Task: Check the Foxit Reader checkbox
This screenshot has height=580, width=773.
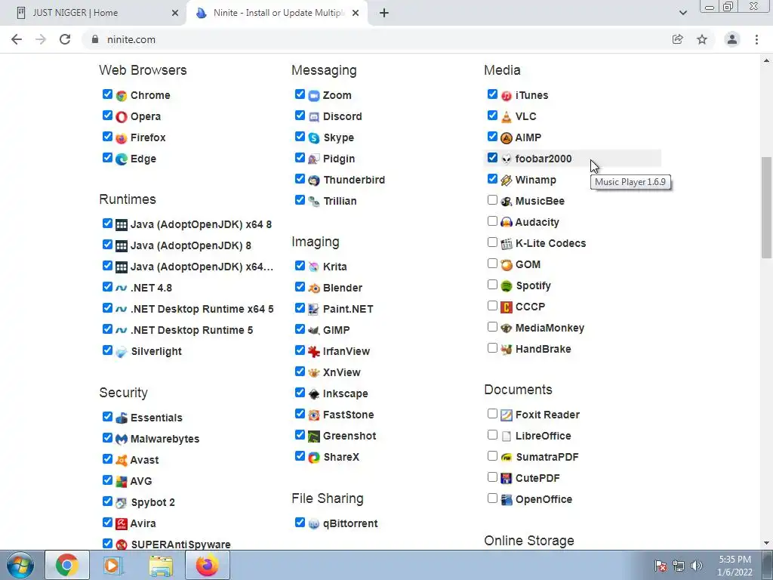Action: pos(492,413)
